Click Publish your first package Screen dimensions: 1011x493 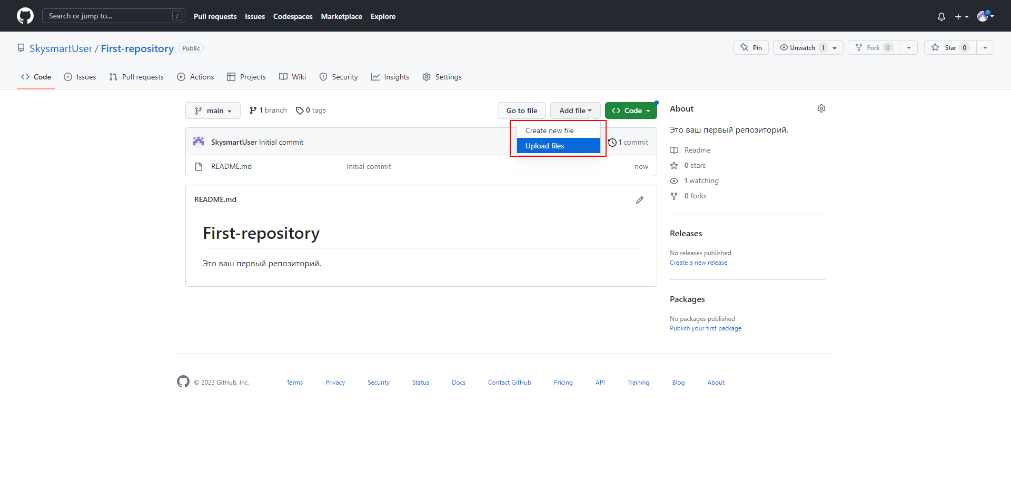pos(706,328)
